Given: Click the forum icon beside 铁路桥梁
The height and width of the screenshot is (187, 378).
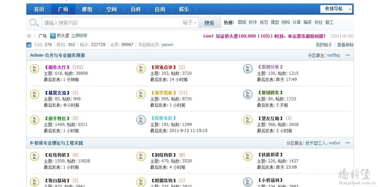Looking at the screenshot, I should click(248, 156).
